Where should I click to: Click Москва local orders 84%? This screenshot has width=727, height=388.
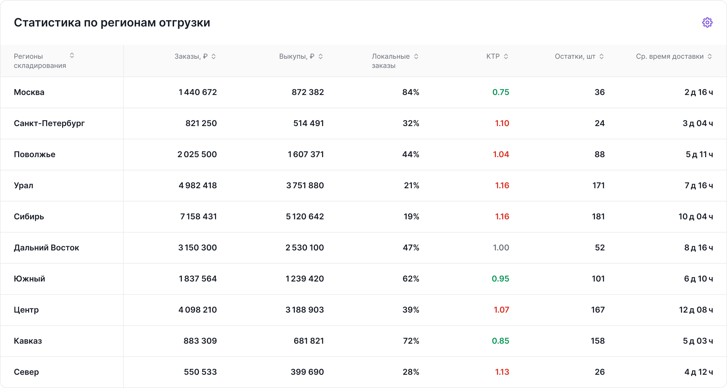[411, 92]
